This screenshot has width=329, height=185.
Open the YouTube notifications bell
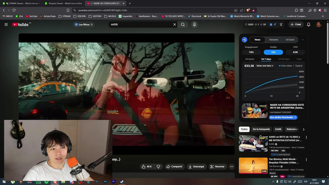tap(309, 24)
